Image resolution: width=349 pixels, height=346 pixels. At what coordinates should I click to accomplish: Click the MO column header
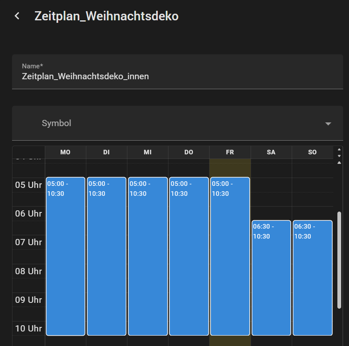pos(66,152)
